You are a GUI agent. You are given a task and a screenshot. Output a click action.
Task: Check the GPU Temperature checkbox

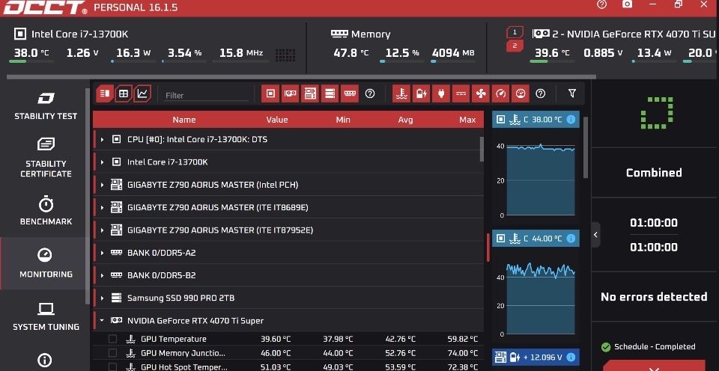(113, 339)
